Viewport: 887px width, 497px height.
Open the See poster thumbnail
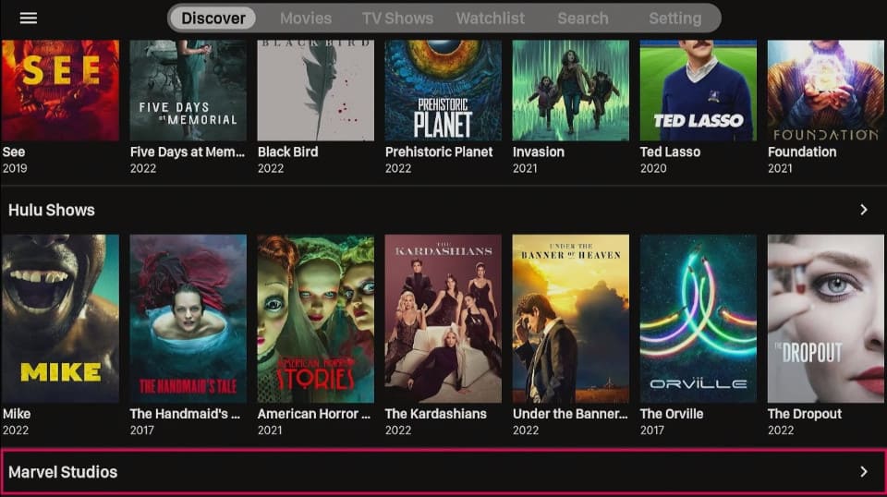(x=60, y=90)
